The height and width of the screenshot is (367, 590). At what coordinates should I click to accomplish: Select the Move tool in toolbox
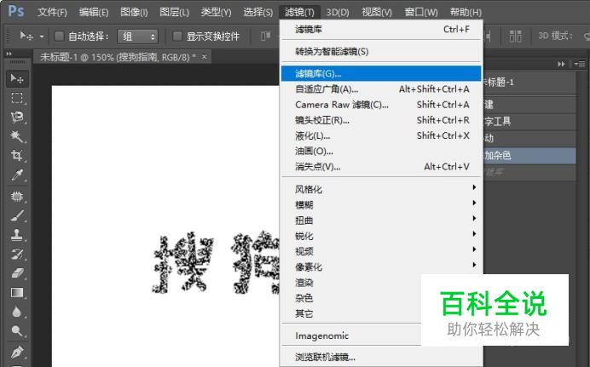pyautogui.click(x=17, y=78)
